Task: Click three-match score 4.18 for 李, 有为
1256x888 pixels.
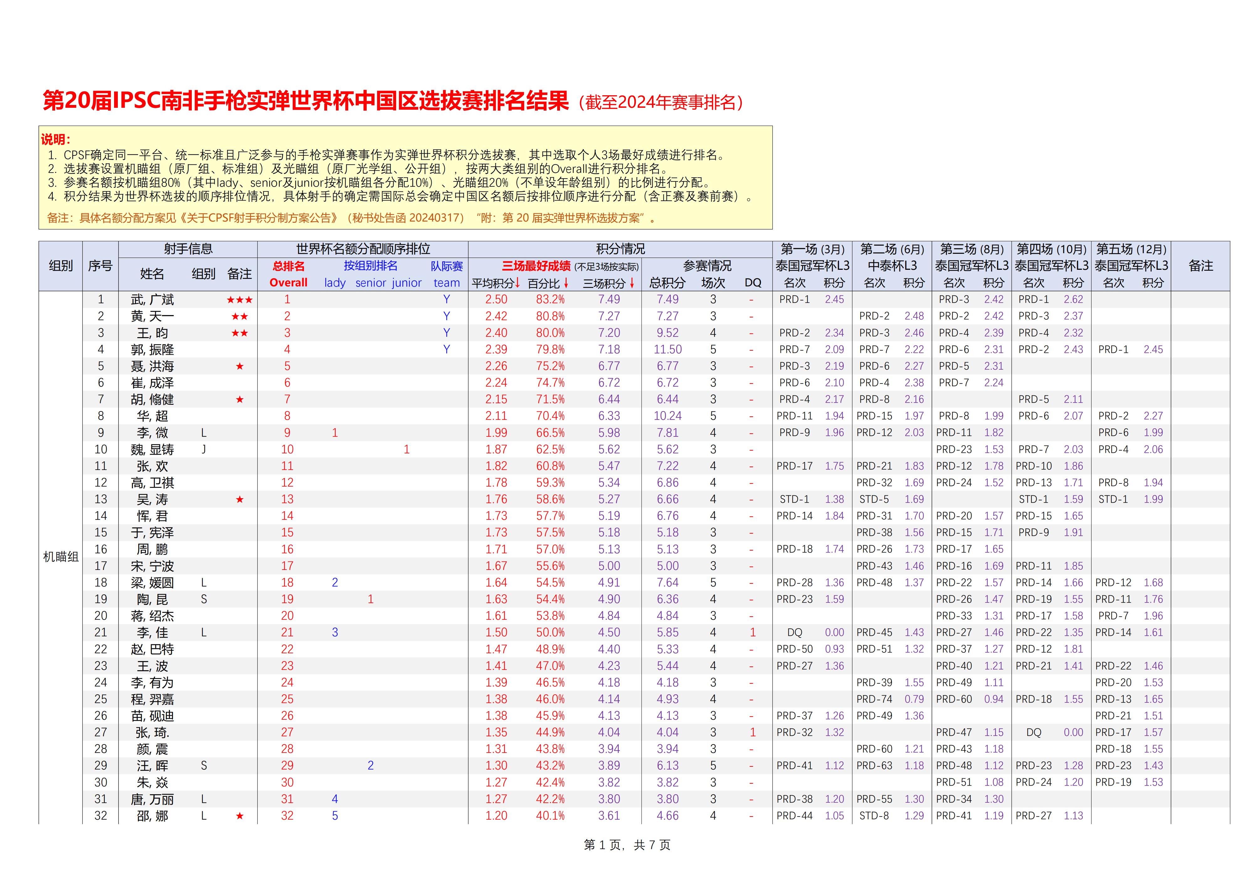Action: pos(609,683)
